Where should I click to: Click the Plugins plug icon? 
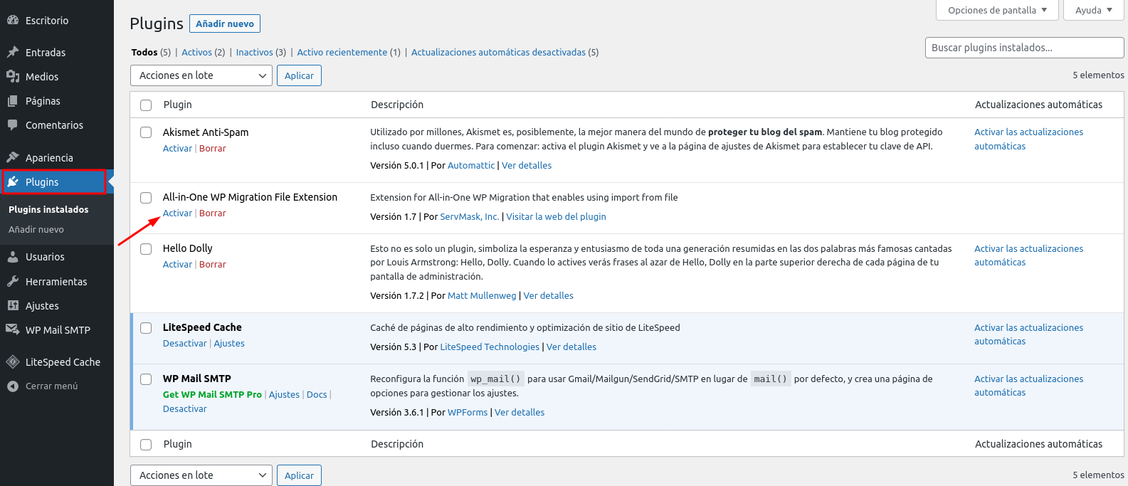click(x=13, y=182)
